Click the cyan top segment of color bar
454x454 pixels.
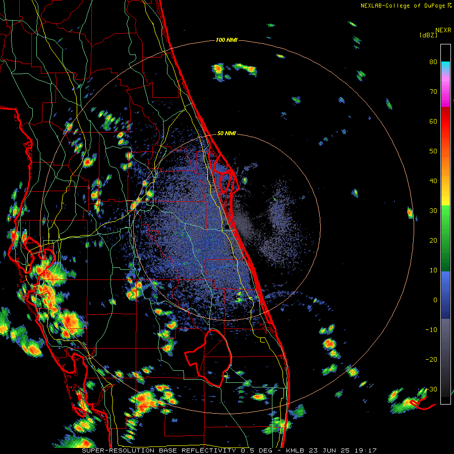tap(445, 66)
